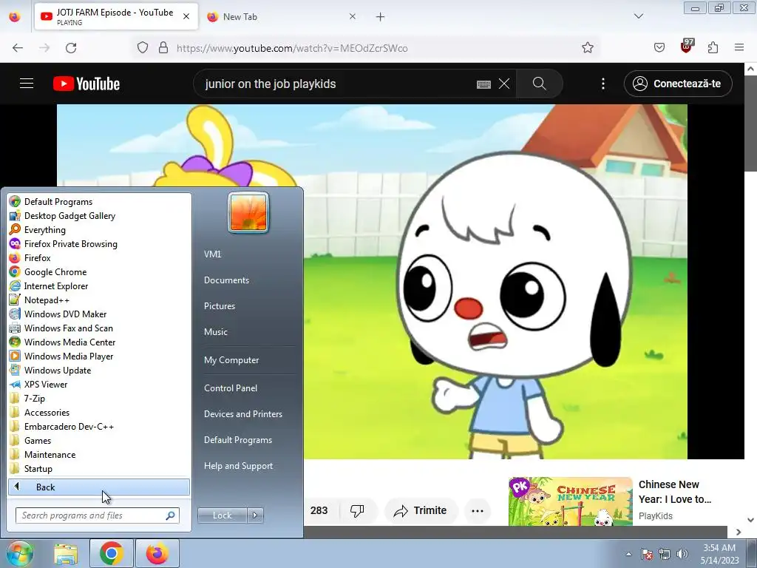Open Documents from Start menu

(226, 280)
